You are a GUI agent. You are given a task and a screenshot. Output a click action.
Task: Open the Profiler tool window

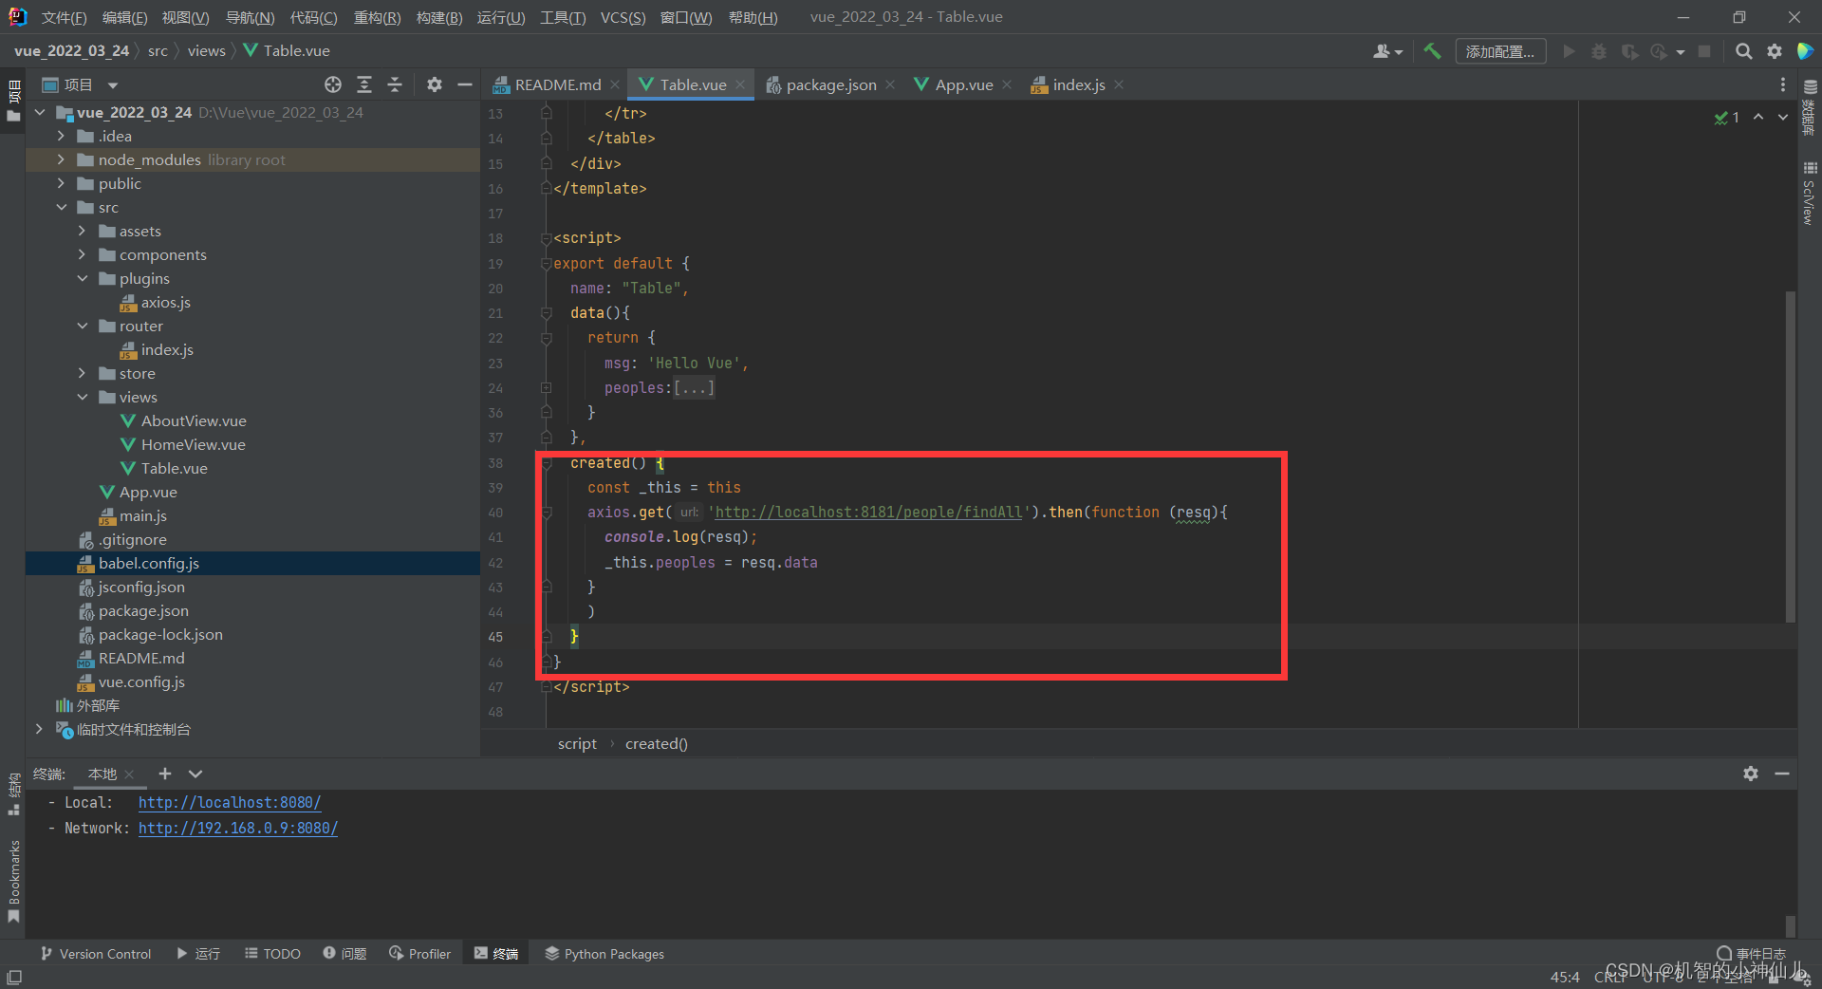(420, 953)
